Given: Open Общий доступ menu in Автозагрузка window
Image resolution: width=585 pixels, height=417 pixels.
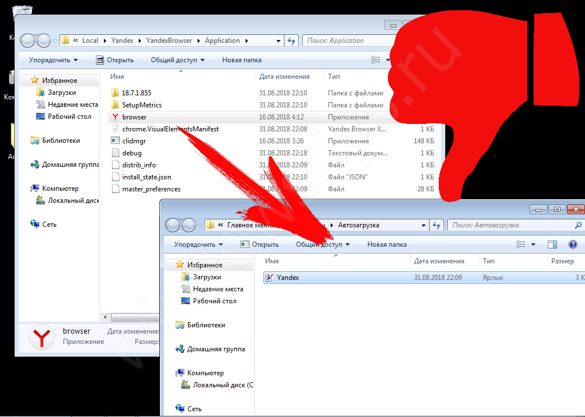Looking at the screenshot, I should pos(323,244).
